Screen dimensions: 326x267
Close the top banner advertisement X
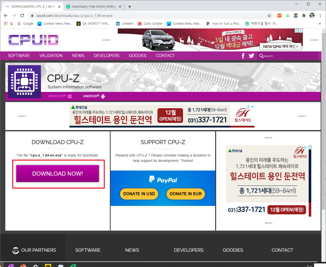pyautogui.click(x=301, y=31)
